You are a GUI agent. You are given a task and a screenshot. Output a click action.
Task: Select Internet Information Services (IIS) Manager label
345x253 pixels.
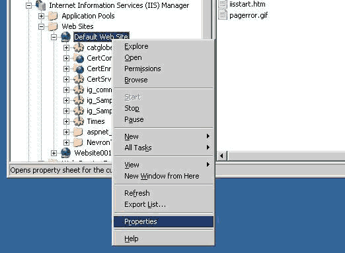pos(119,5)
